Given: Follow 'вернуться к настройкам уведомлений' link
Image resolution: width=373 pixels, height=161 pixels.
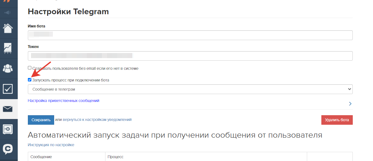Looking at the screenshot, I should (97, 120).
